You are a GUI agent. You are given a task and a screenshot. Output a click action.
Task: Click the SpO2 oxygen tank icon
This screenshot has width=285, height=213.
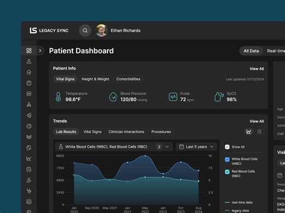219,97
